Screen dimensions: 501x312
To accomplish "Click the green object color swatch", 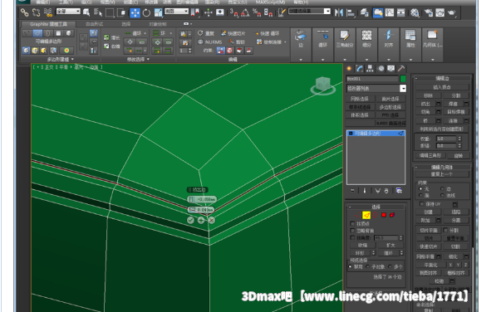I will (403, 79).
